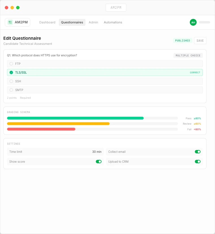Click the question text about HTTPS encryption
The width and height of the screenshot is (215, 234).
[x=42, y=55]
